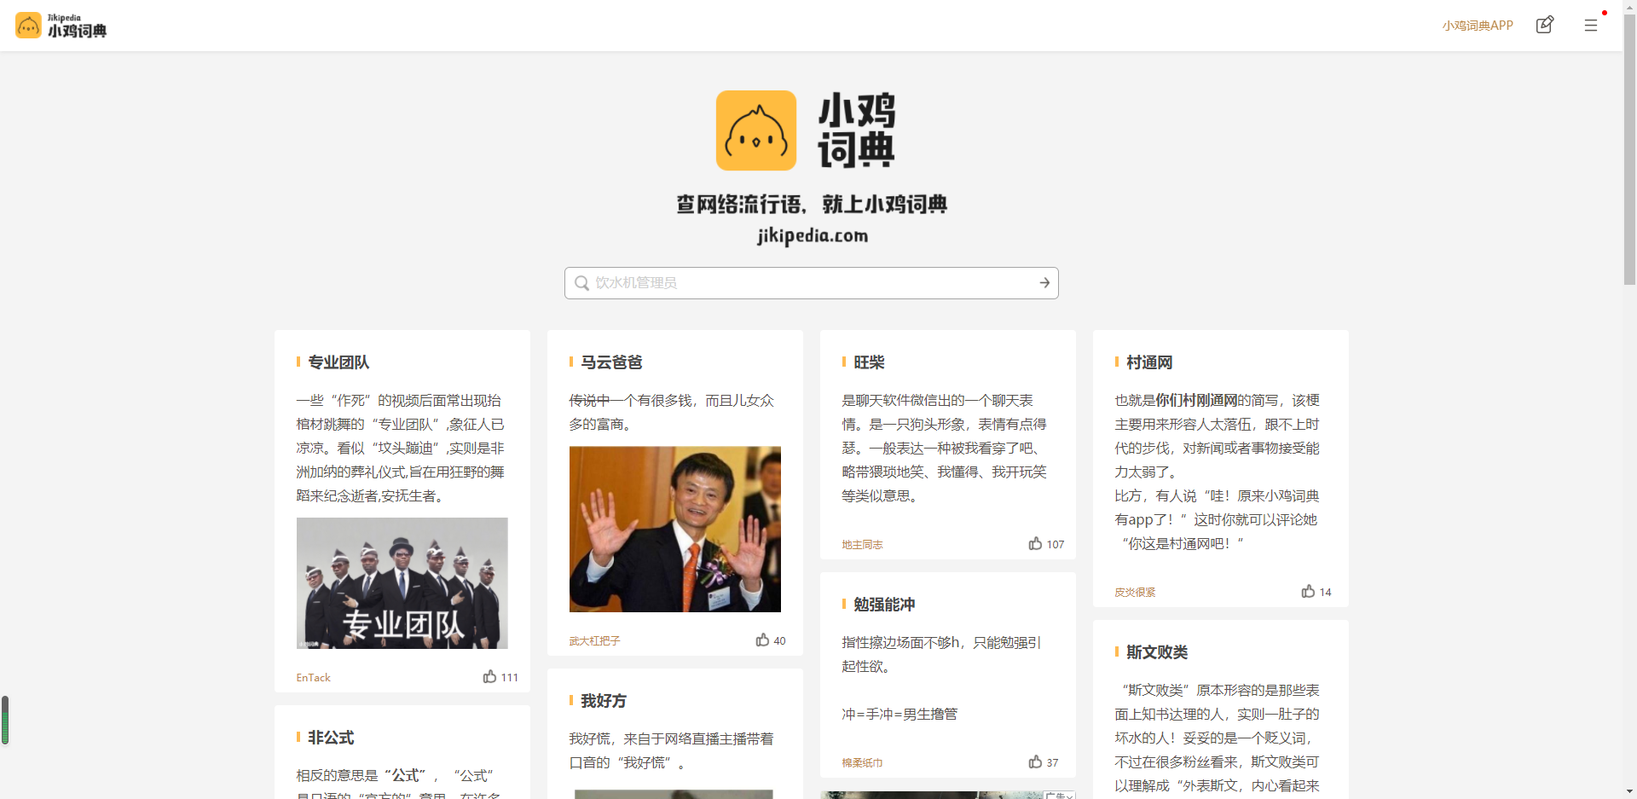Viewport: 1637px width, 799px height.
Task: Click the 旺柴 entry description text
Action: click(x=945, y=449)
